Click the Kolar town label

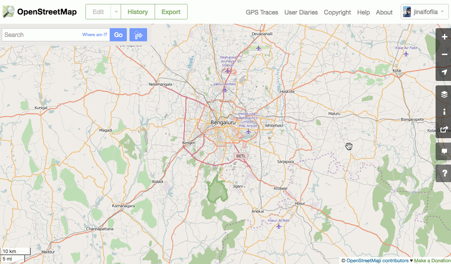397,70
